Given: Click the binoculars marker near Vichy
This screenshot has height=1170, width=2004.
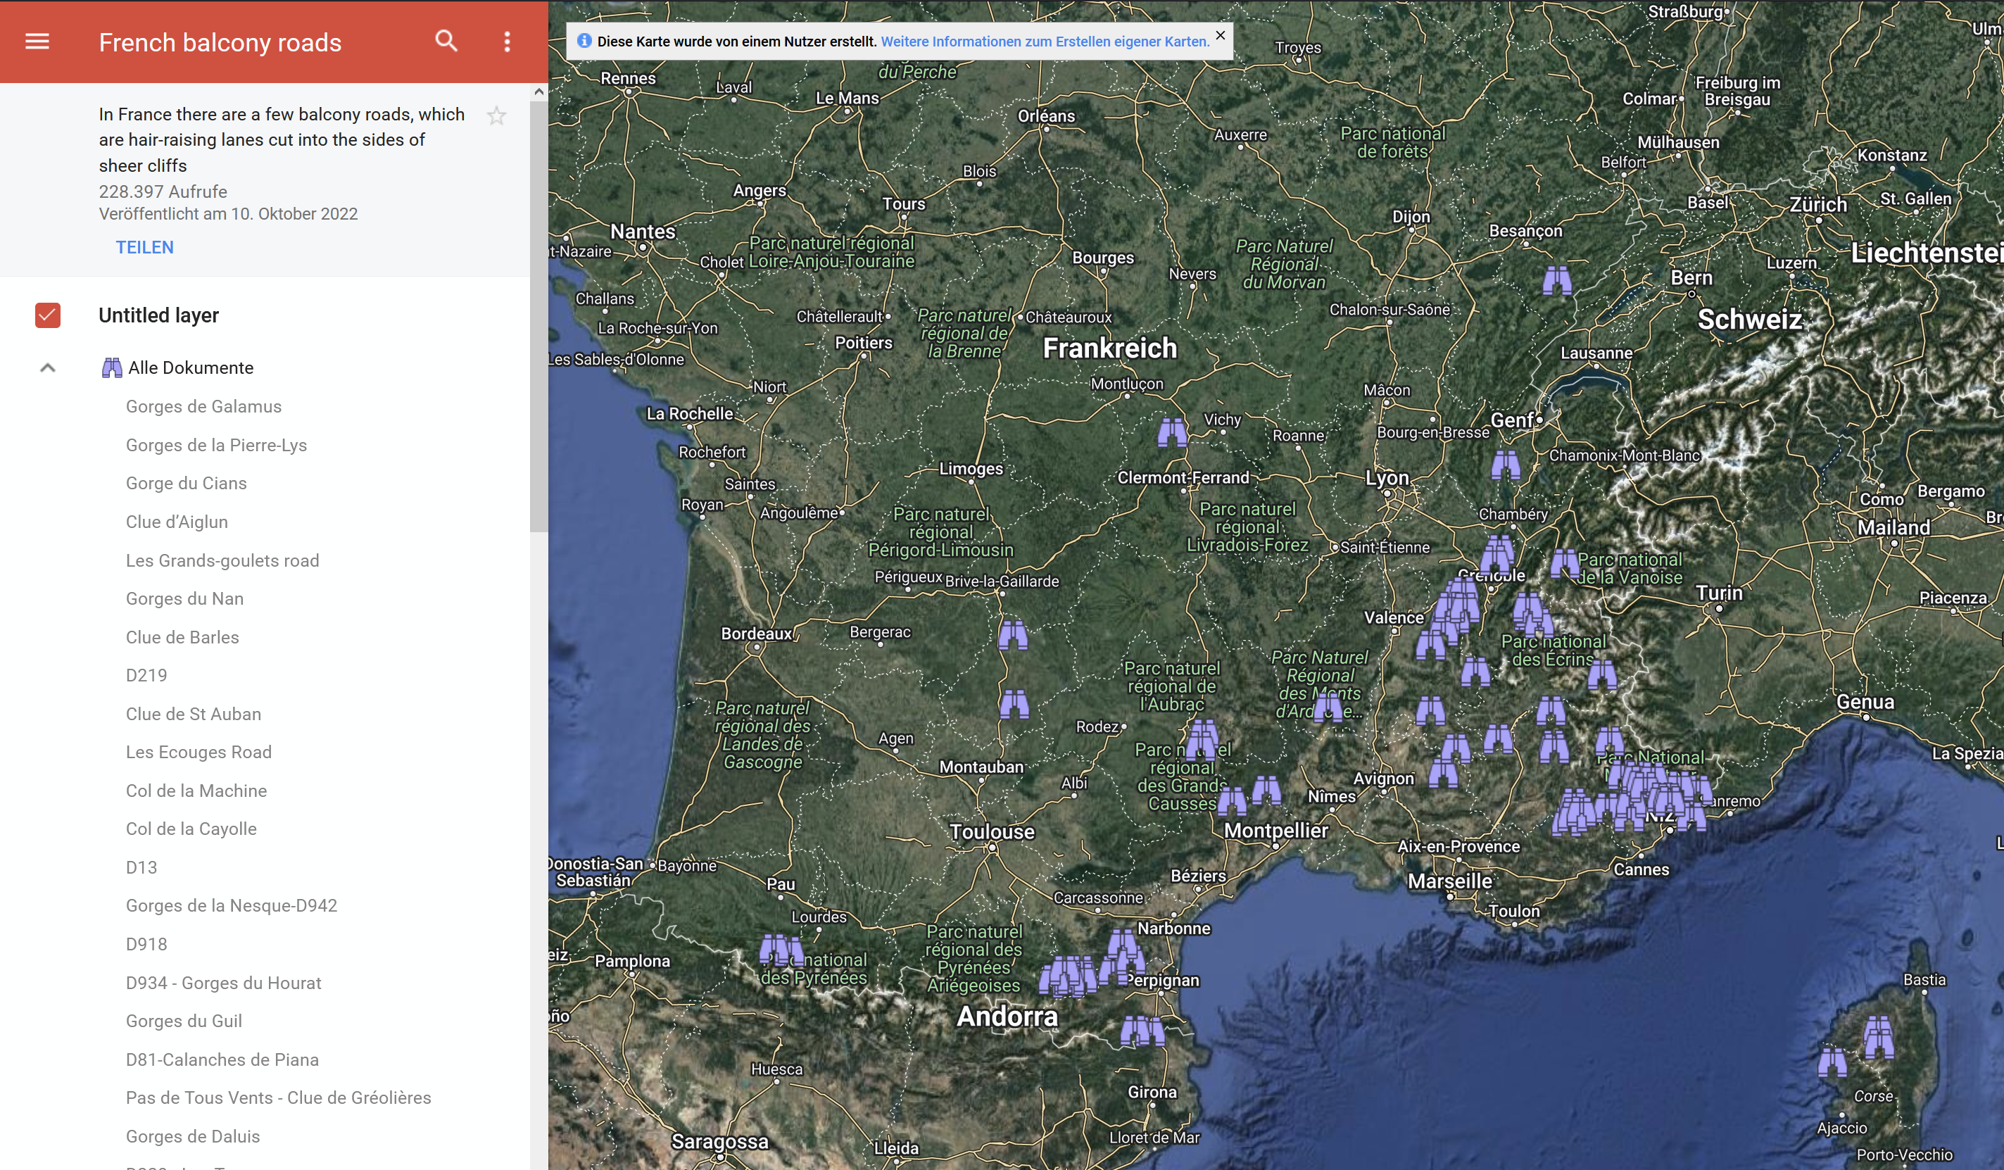Looking at the screenshot, I should [1171, 432].
